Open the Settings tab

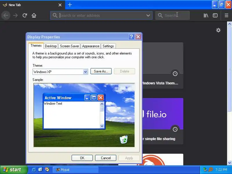[108, 46]
